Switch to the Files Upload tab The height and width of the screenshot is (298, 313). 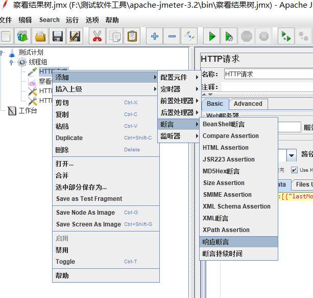click(x=303, y=185)
